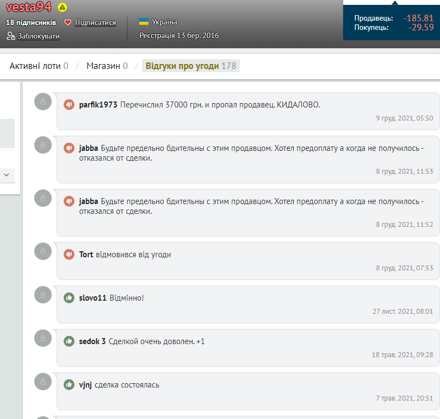Click thumbs-down icon on parfik1973 review
Image resolution: width=440 pixels, height=419 pixels.
pyautogui.click(x=69, y=105)
